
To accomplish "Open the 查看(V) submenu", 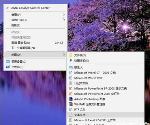I will pos(35,15).
